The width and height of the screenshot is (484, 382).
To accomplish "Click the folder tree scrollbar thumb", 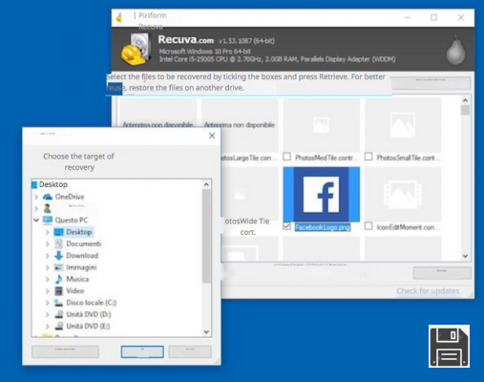I will pos(206,236).
